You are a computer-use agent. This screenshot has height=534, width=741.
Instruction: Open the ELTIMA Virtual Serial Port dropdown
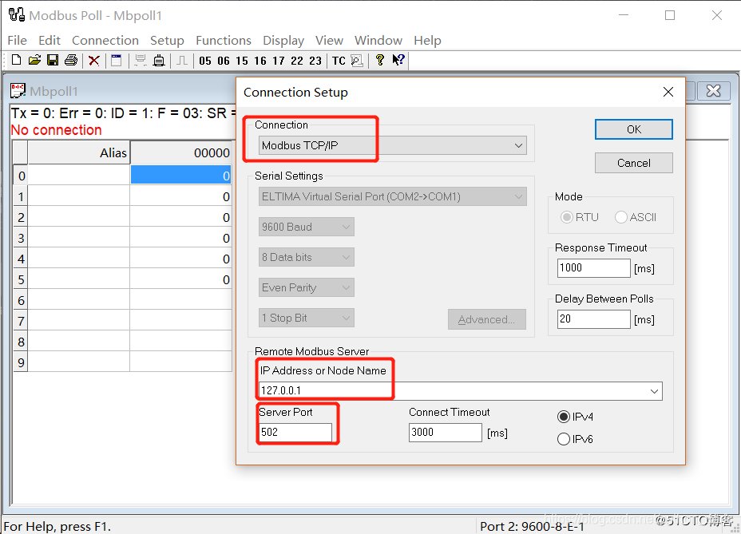pos(393,196)
